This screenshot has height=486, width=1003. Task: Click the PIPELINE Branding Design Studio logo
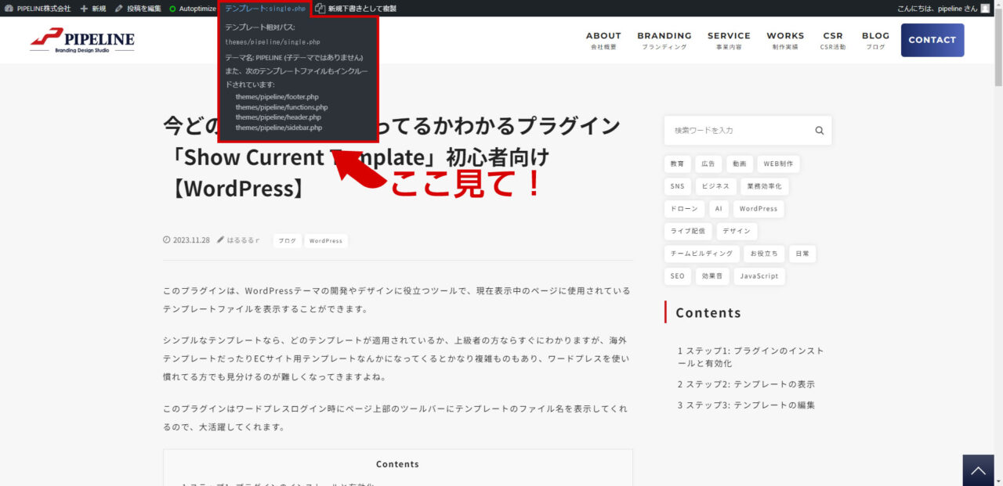point(82,40)
